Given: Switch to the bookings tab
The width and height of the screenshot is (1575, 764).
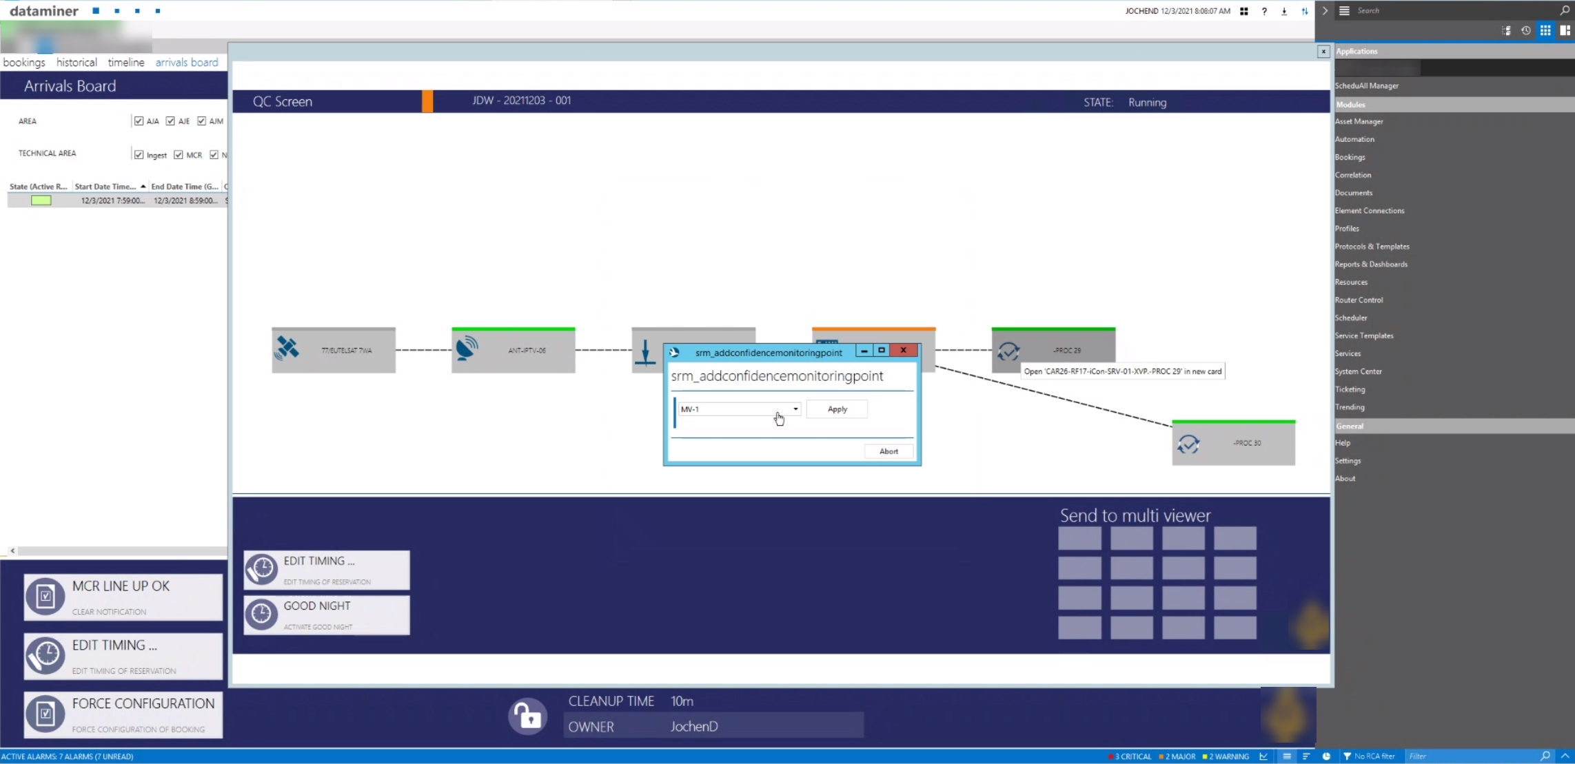Looking at the screenshot, I should point(24,63).
